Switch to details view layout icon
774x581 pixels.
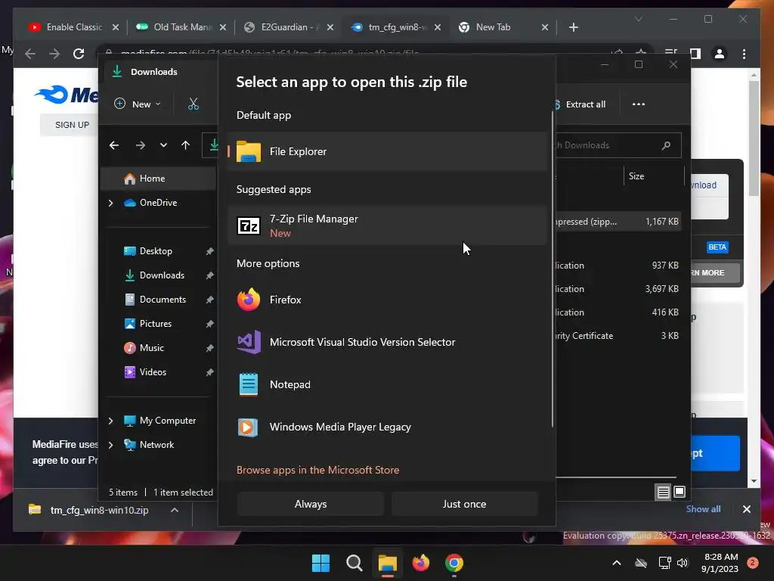click(x=663, y=492)
